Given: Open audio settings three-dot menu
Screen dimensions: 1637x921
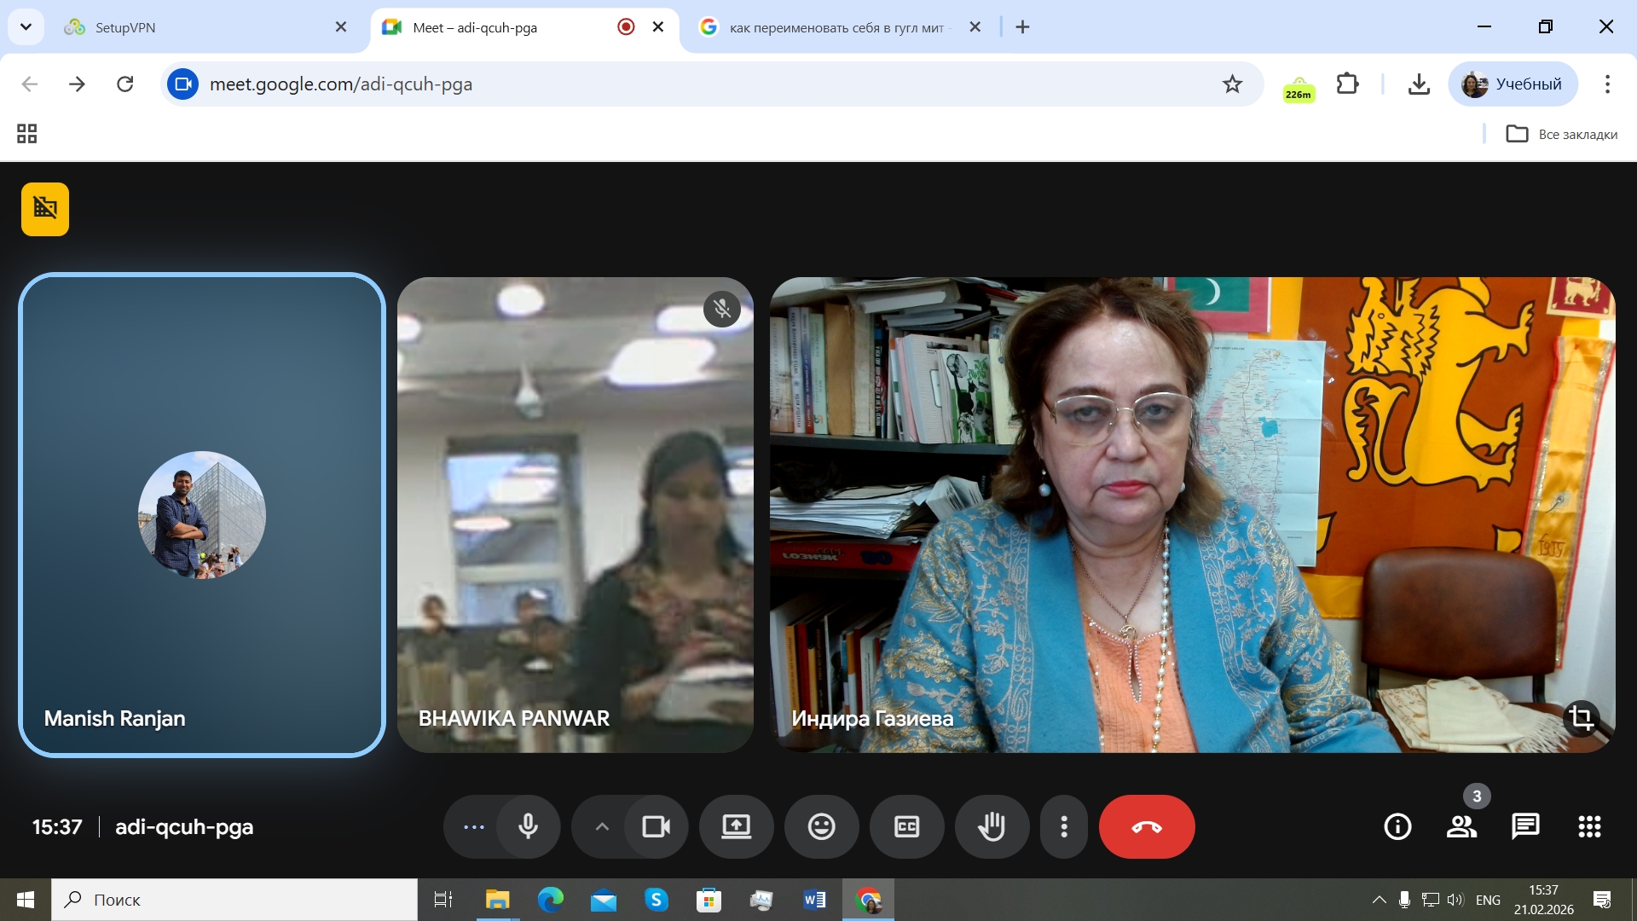Looking at the screenshot, I should click(473, 826).
